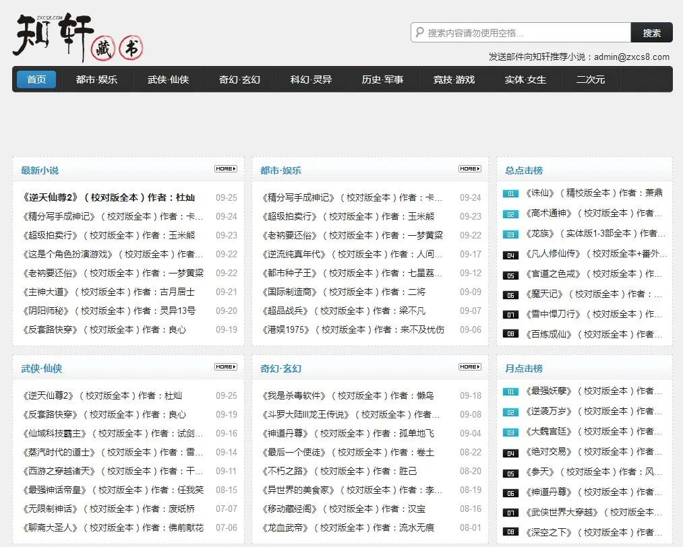683x547 pixels.
Task: Open 《龙血武帝》 by 流水无痕
Action: coord(348,528)
